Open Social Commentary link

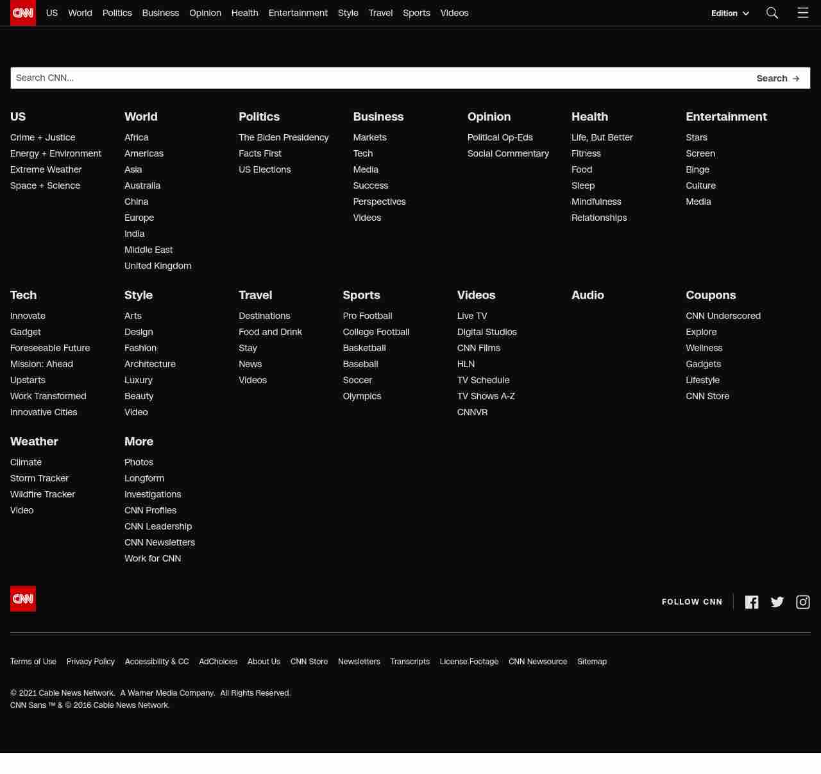(x=508, y=153)
